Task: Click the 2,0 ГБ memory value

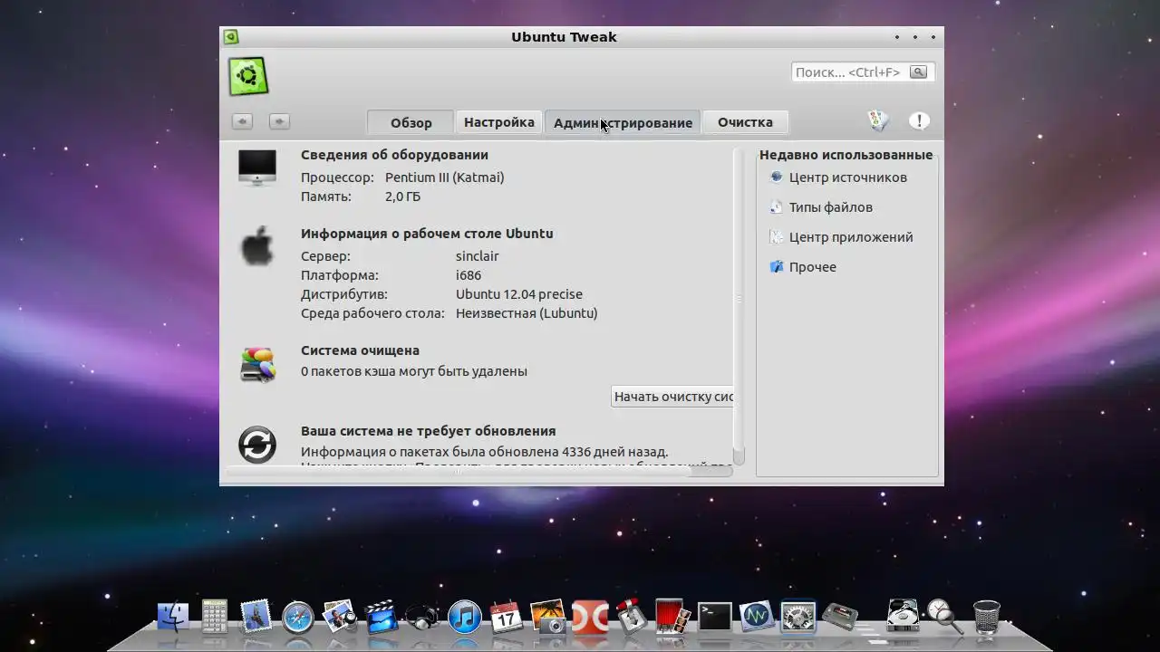Action: 402,197
